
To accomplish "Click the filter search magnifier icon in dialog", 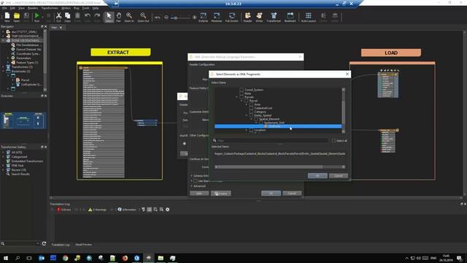I will tap(215, 140).
